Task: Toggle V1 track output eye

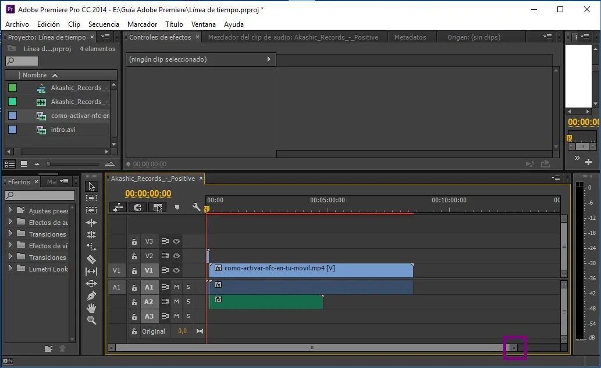Action: pyautogui.click(x=176, y=270)
